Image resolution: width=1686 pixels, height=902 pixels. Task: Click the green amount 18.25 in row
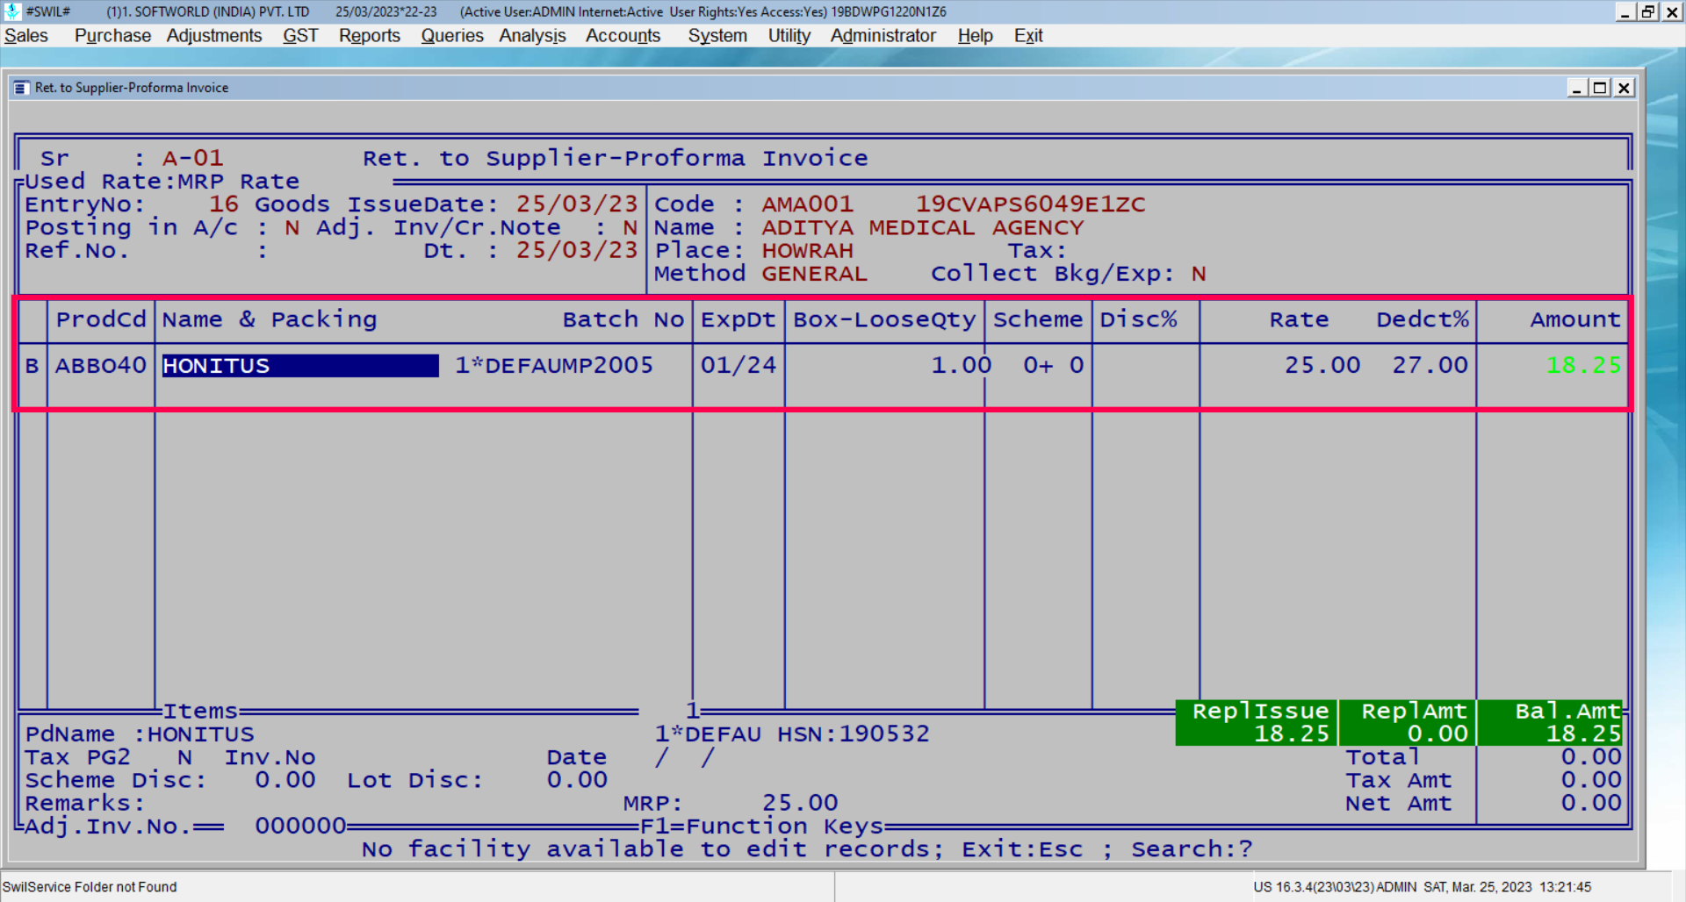point(1583,366)
